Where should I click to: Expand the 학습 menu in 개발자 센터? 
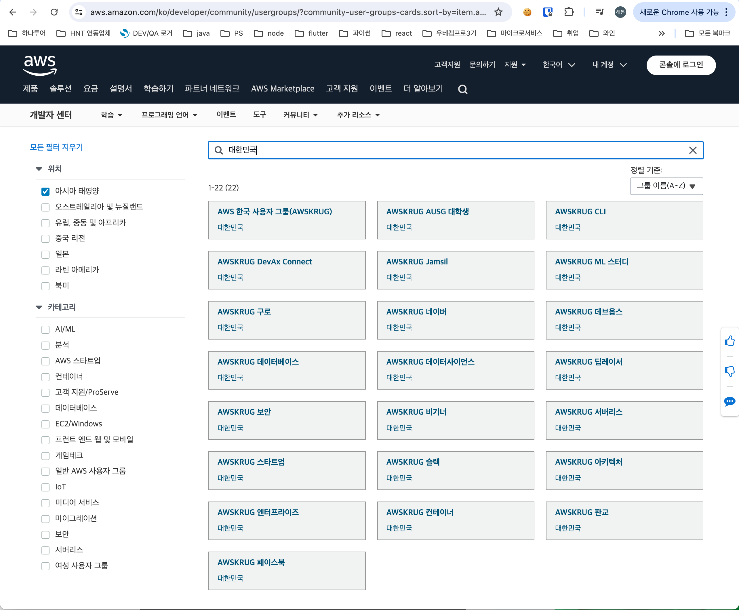point(111,115)
